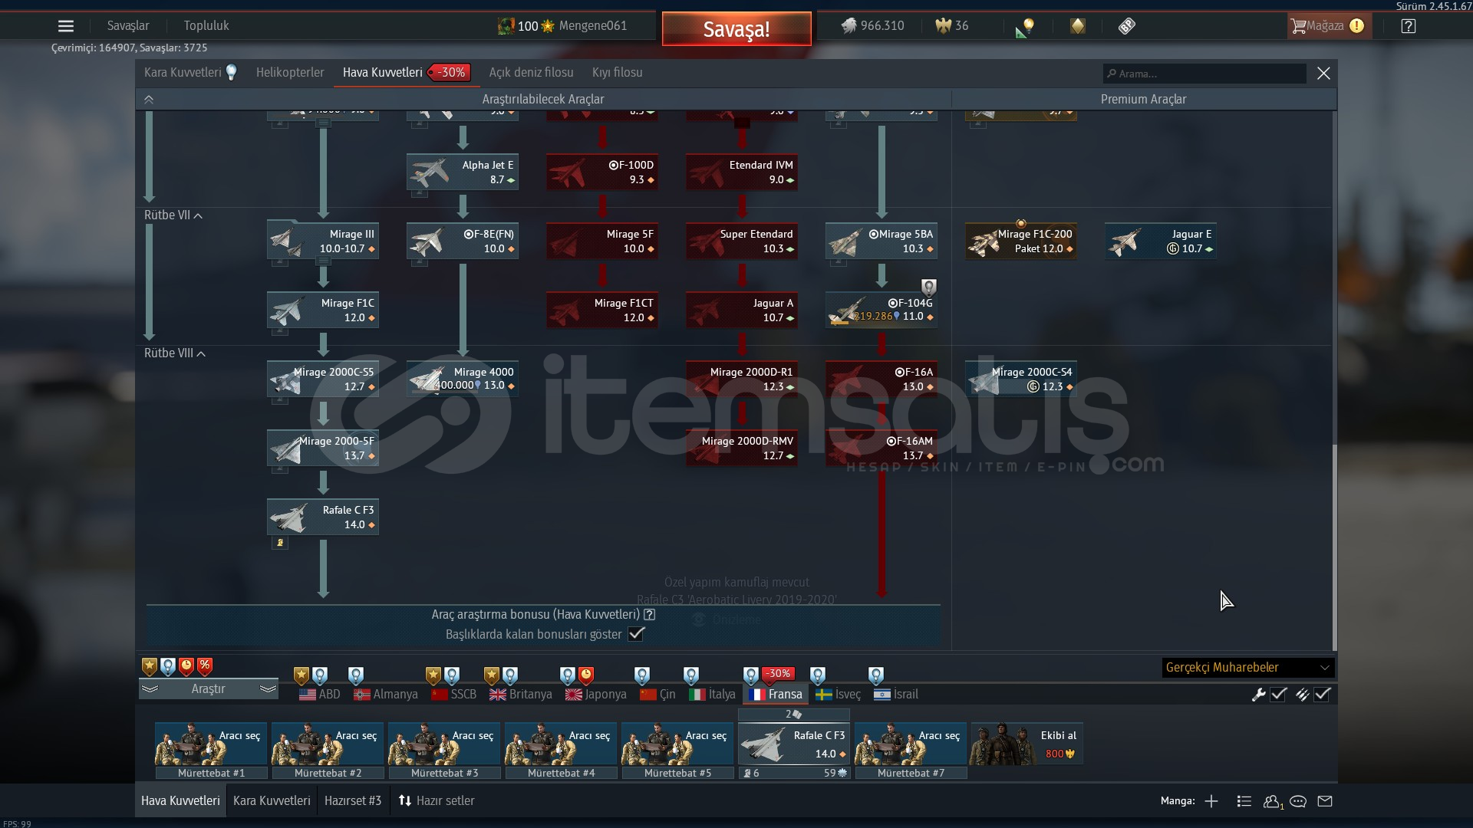
Task: Open the main hamburger menu
Action: click(66, 26)
